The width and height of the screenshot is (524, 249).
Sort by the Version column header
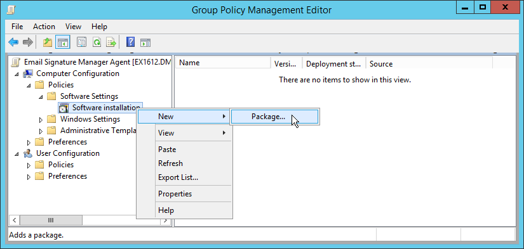286,63
